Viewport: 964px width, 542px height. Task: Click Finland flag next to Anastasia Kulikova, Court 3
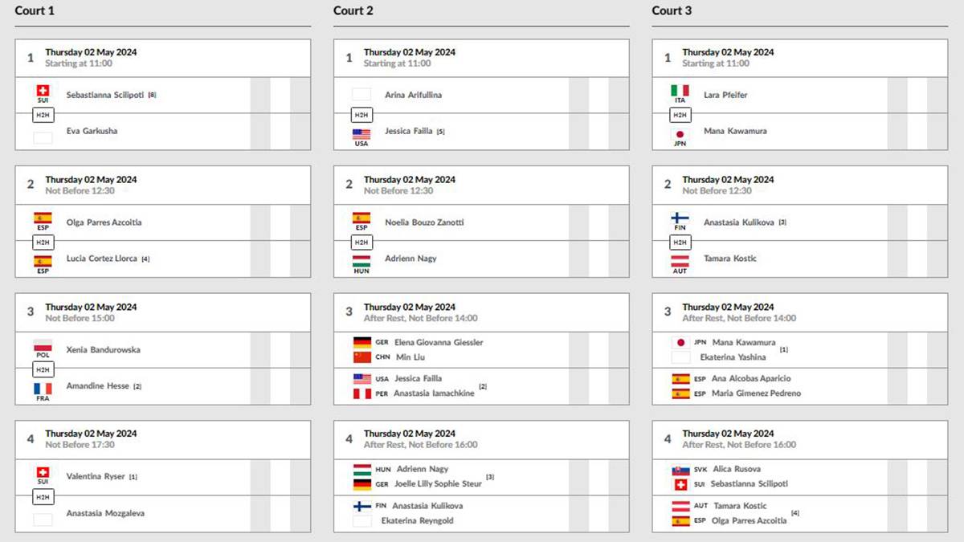coord(680,218)
